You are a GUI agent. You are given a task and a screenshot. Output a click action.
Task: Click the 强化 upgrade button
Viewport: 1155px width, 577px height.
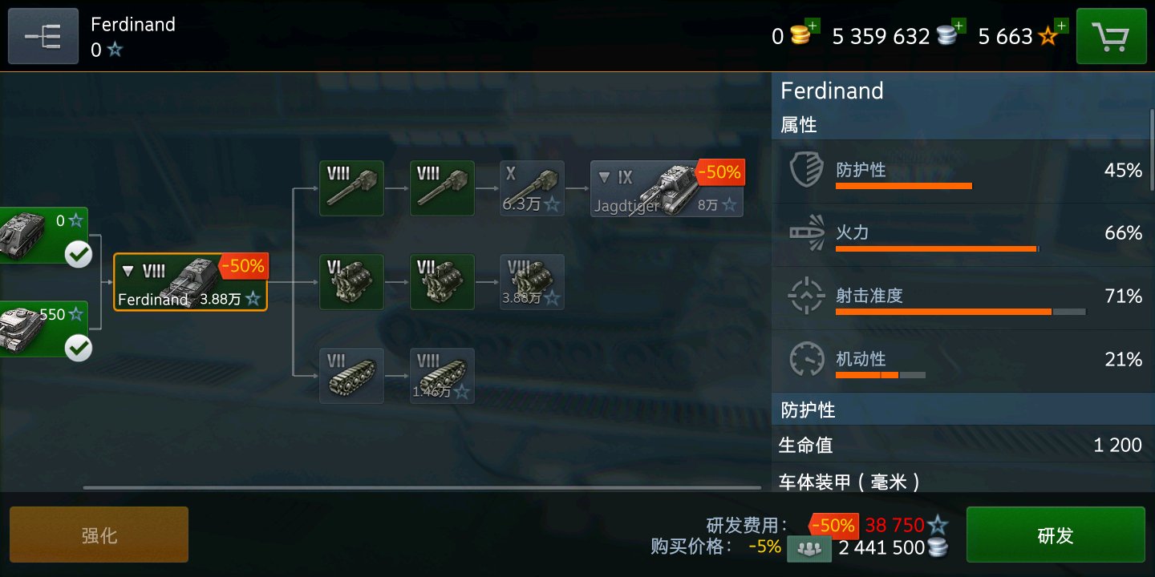click(x=99, y=535)
